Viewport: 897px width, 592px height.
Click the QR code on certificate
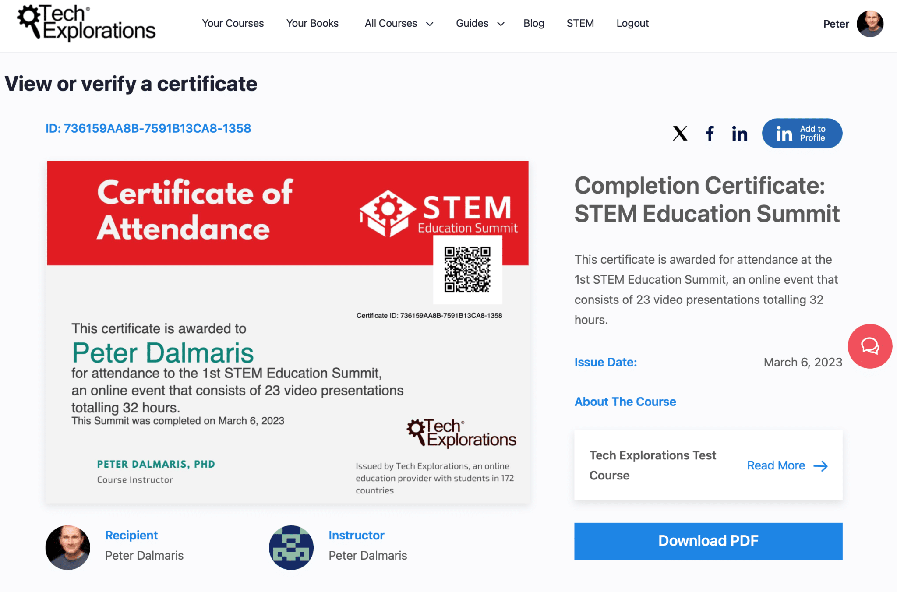(x=467, y=269)
